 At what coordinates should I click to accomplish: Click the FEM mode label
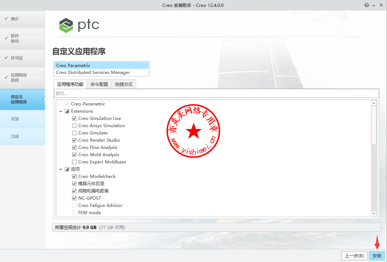pyautogui.click(x=90, y=213)
